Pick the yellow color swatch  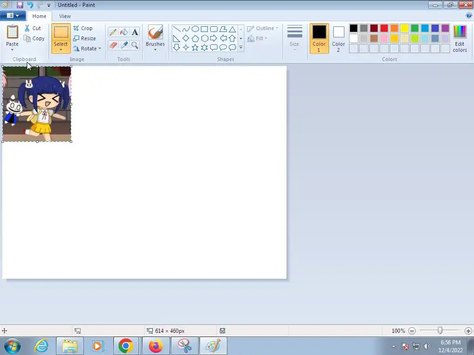(x=405, y=28)
